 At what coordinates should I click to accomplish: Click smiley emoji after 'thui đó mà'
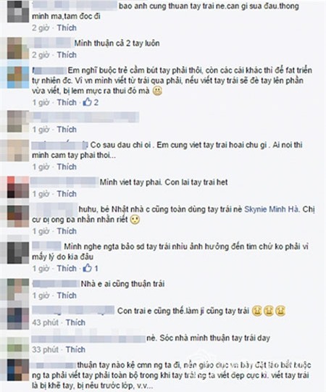157,91
